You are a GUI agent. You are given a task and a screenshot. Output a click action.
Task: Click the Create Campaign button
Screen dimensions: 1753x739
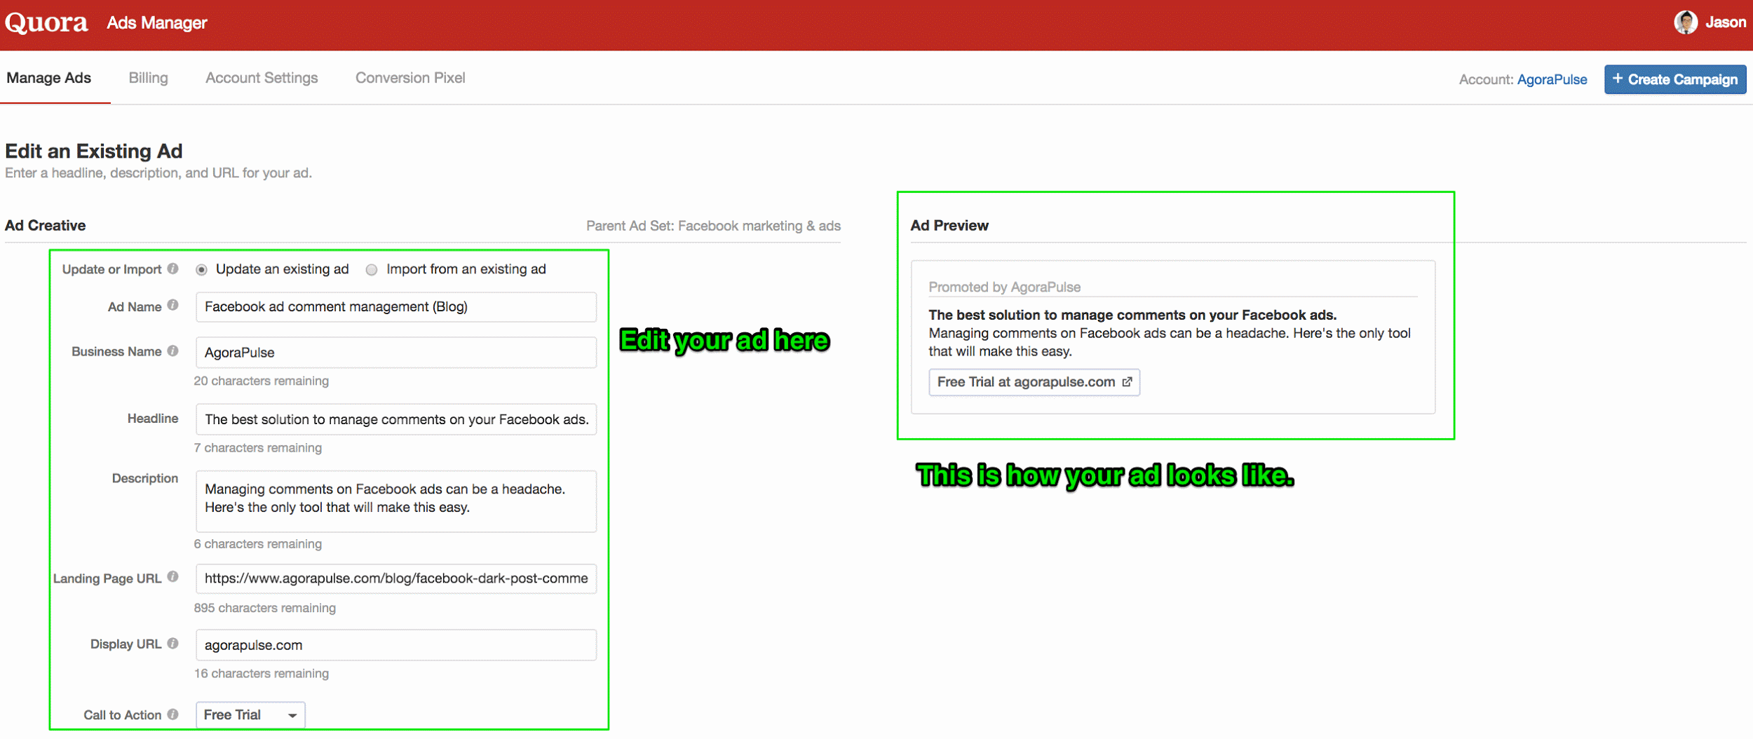(x=1674, y=79)
